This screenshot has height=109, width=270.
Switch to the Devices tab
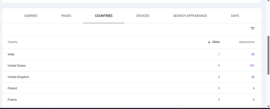(143, 16)
